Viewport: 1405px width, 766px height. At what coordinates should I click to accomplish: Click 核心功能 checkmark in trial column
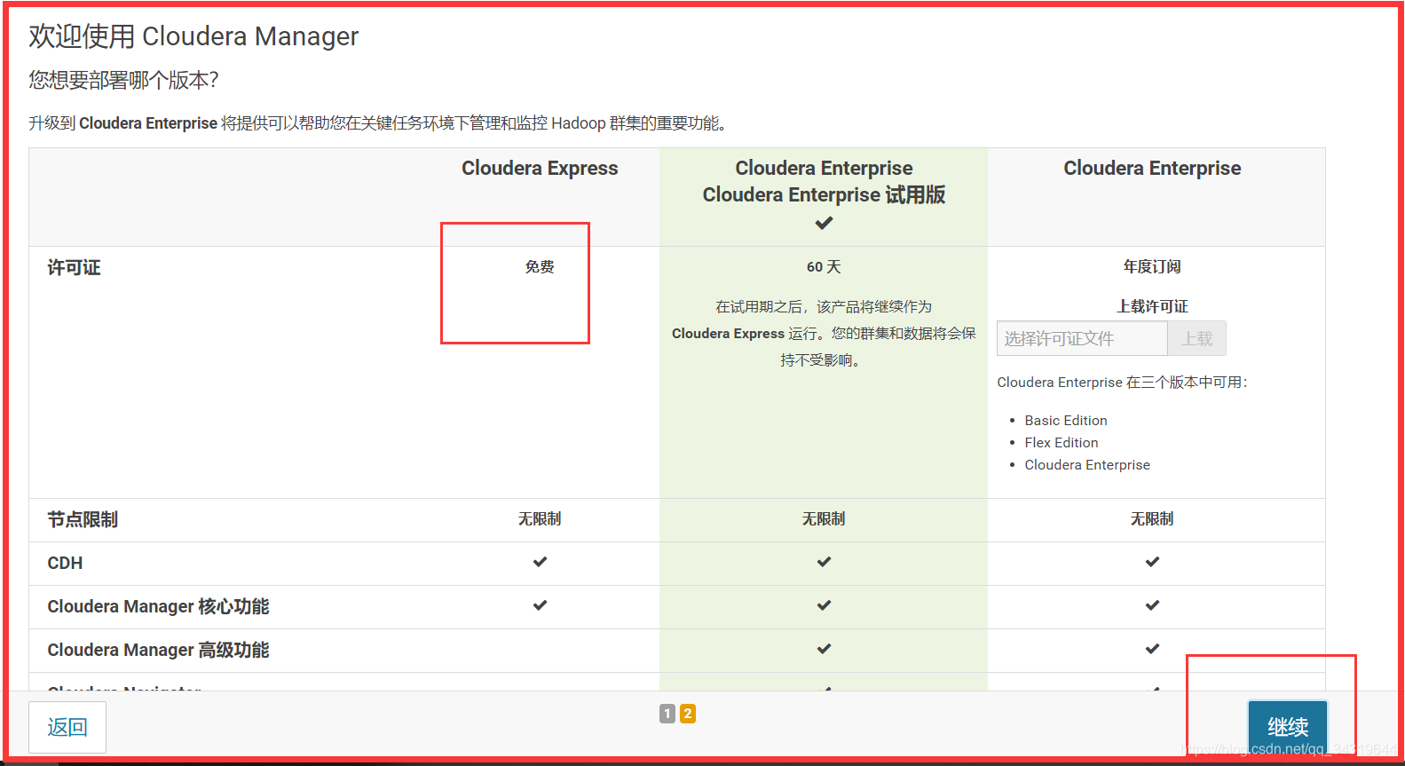coord(824,605)
